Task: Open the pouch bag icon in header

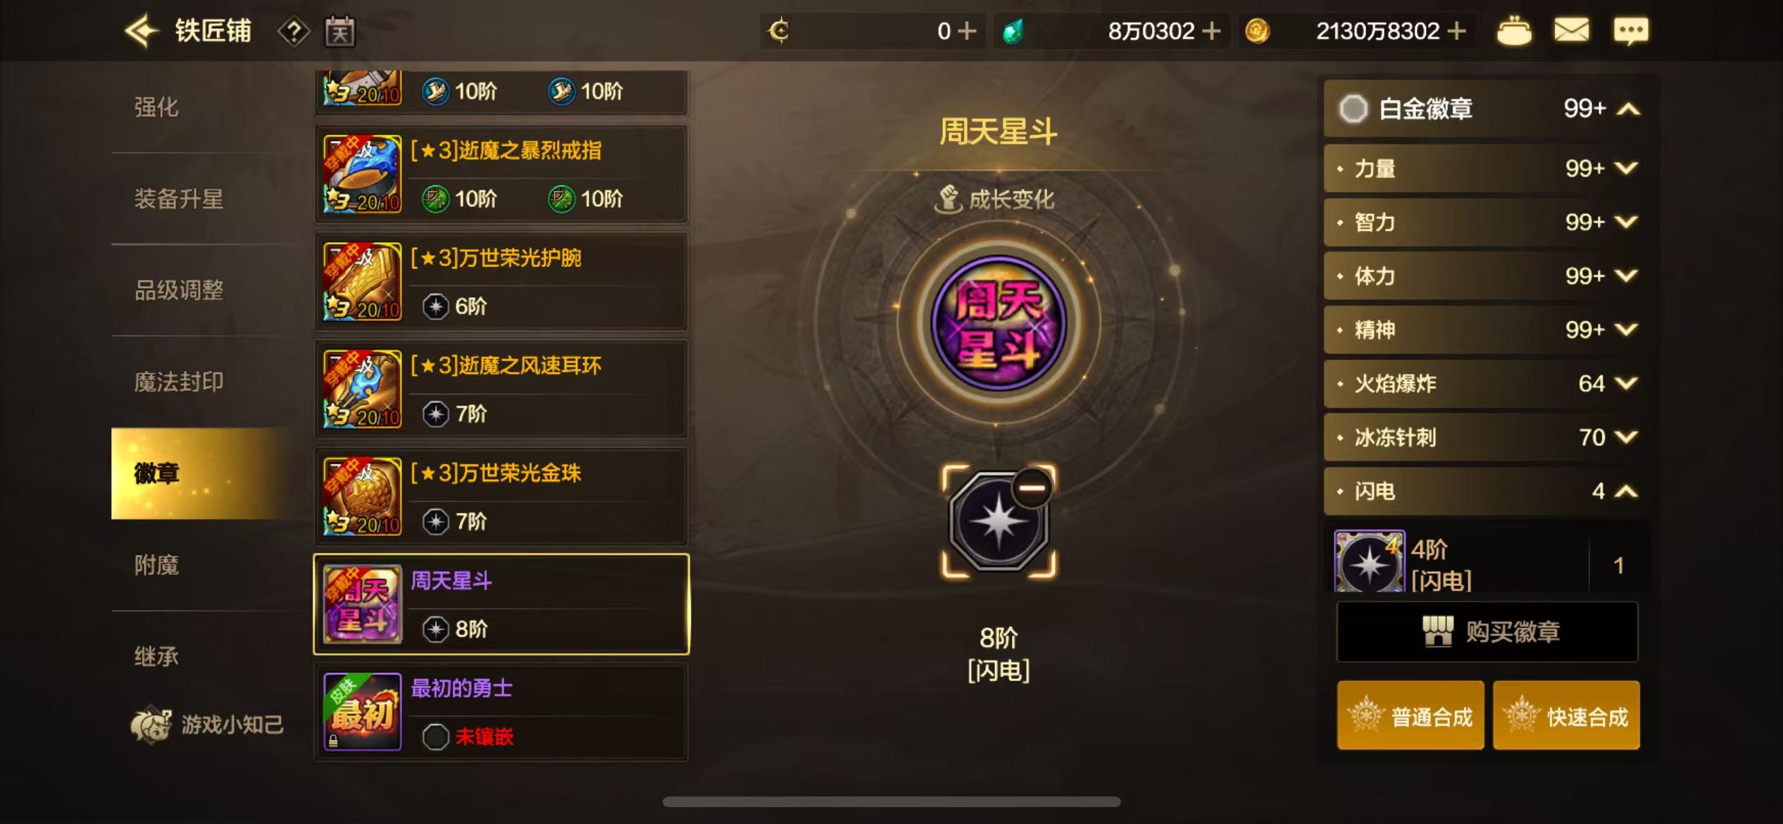Action: pos(1513,32)
